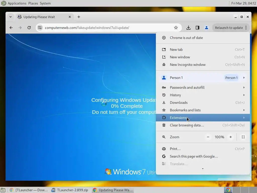The width and height of the screenshot is (257, 193).
Task: Expand Passwords and autofill arrow
Action: coord(244,87)
